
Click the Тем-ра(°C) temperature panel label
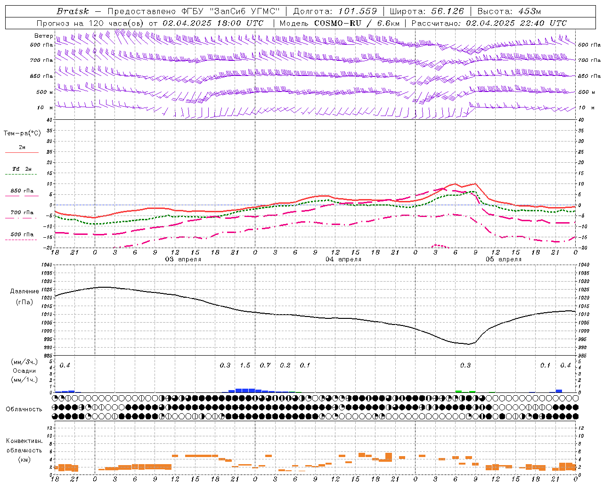[x=22, y=133]
